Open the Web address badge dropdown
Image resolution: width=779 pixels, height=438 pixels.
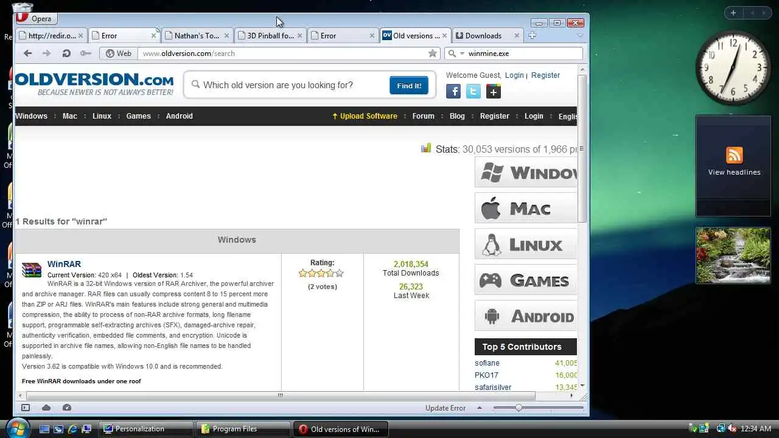(118, 54)
